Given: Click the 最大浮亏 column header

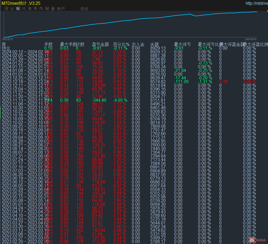Looking at the screenshot, I should (182, 44).
